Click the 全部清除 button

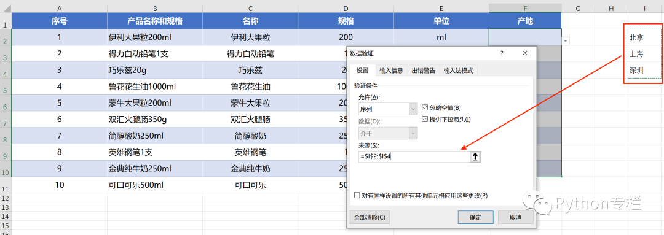(x=370, y=217)
